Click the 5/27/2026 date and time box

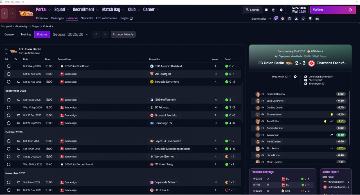299,10
